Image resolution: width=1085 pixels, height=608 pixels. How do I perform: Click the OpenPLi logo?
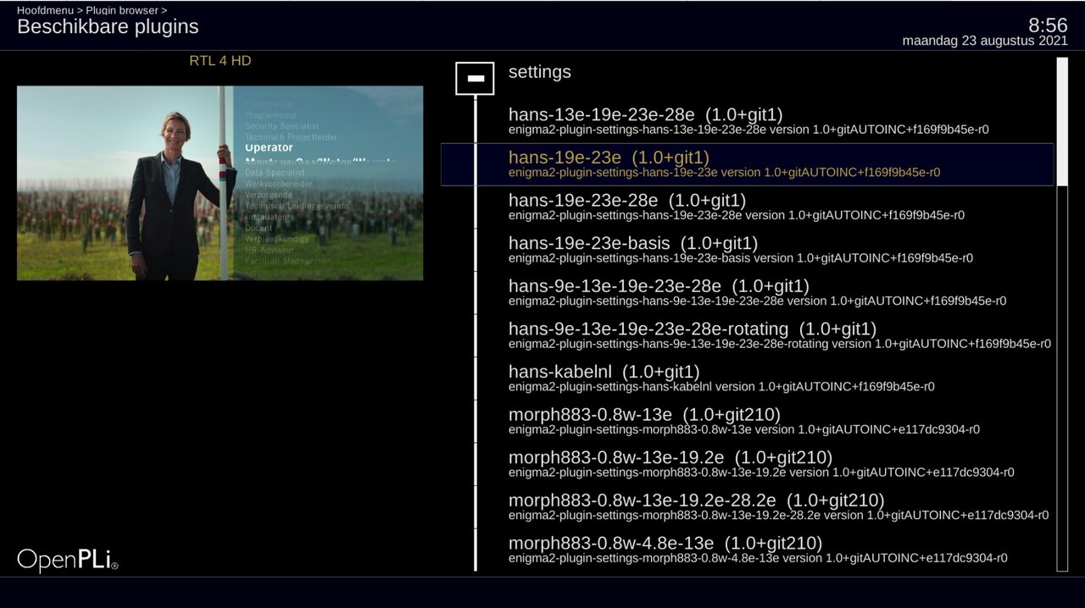point(68,560)
